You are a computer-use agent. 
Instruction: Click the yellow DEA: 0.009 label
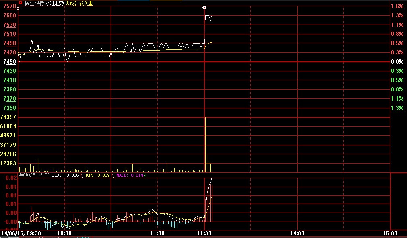97,175
